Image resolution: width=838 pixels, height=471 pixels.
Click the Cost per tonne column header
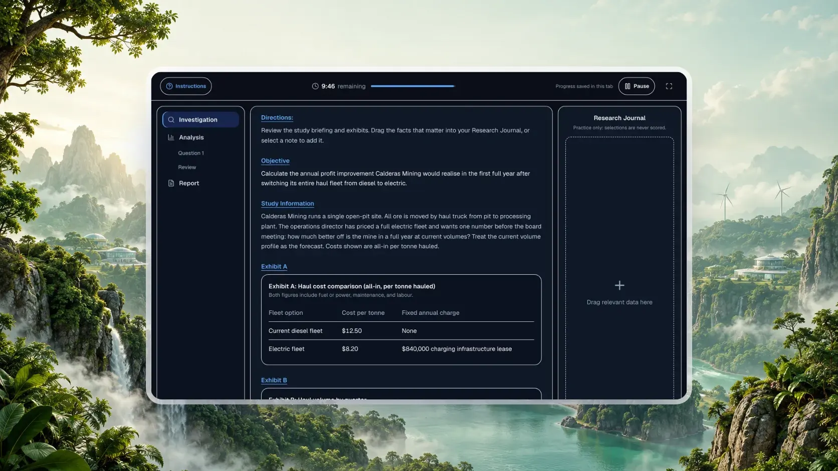click(x=363, y=313)
